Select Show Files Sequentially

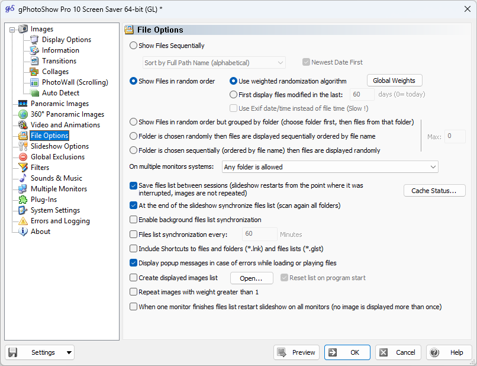click(x=133, y=45)
